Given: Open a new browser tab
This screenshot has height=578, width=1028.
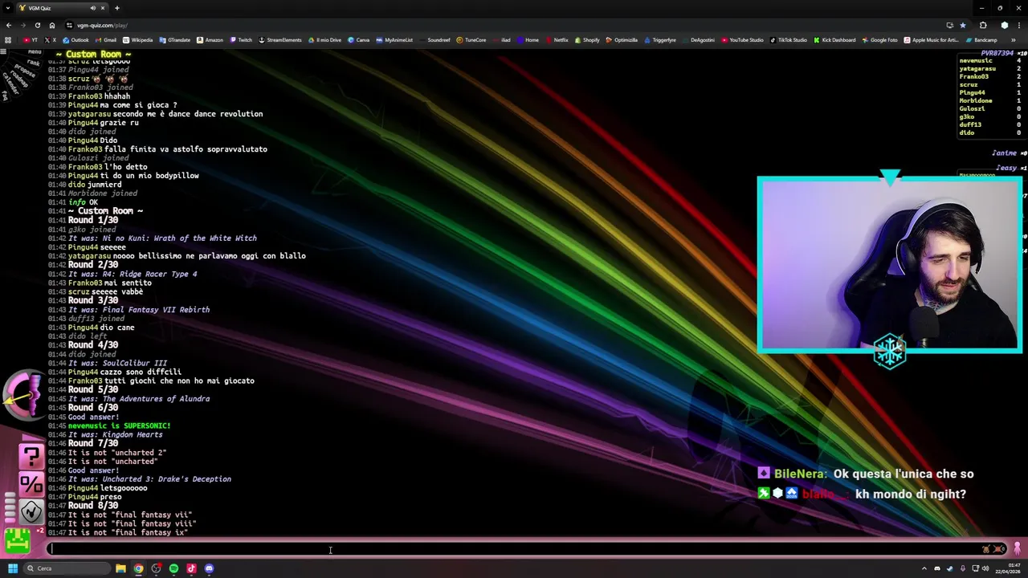Looking at the screenshot, I should pyautogui.click(x=117, y=8).
